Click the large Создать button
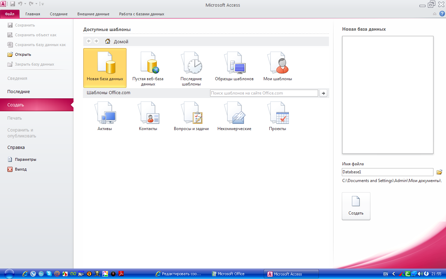Screen dimensions: 446x279 click(x=356, y=206)
